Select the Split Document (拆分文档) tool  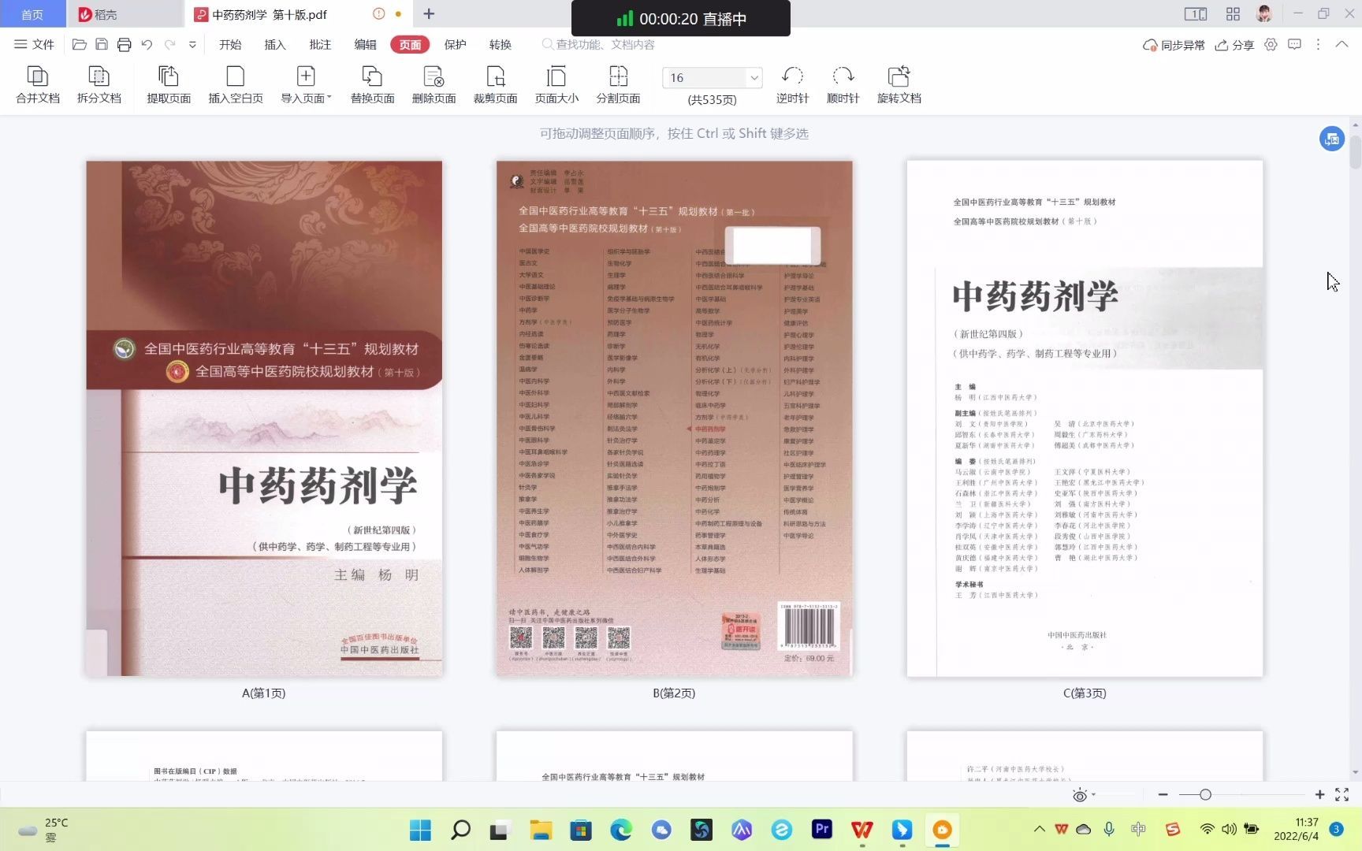point(99,84)
